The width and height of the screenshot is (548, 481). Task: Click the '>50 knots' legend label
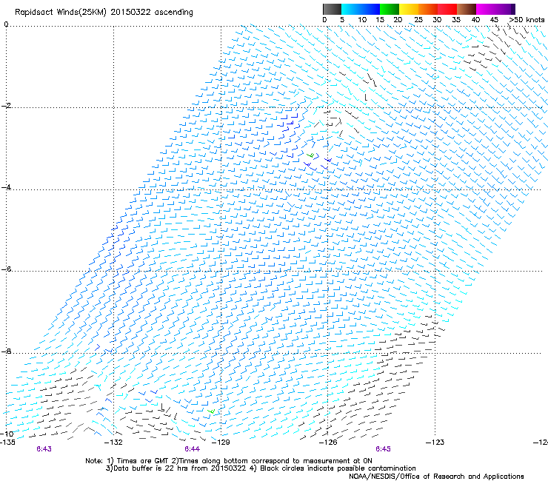(x=527, y=20)
